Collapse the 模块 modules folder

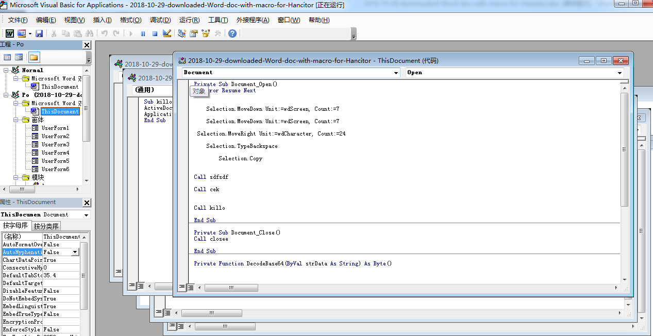(x=15, y=177)
